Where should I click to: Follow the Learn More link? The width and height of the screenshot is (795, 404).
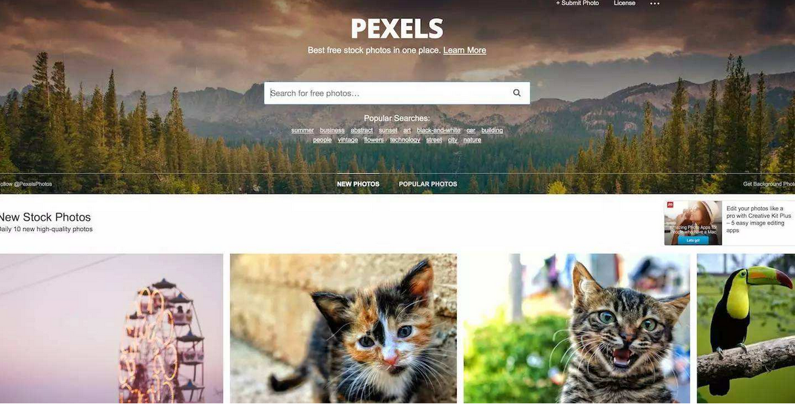(465, 50)
